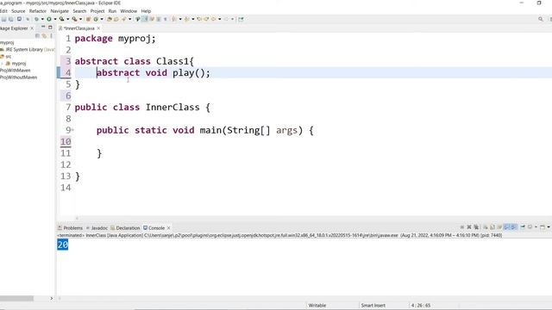The height and width of the screenshot is (310, 552).
Task: Toggle Show Console on standard output change
Action: pos(506,227)
